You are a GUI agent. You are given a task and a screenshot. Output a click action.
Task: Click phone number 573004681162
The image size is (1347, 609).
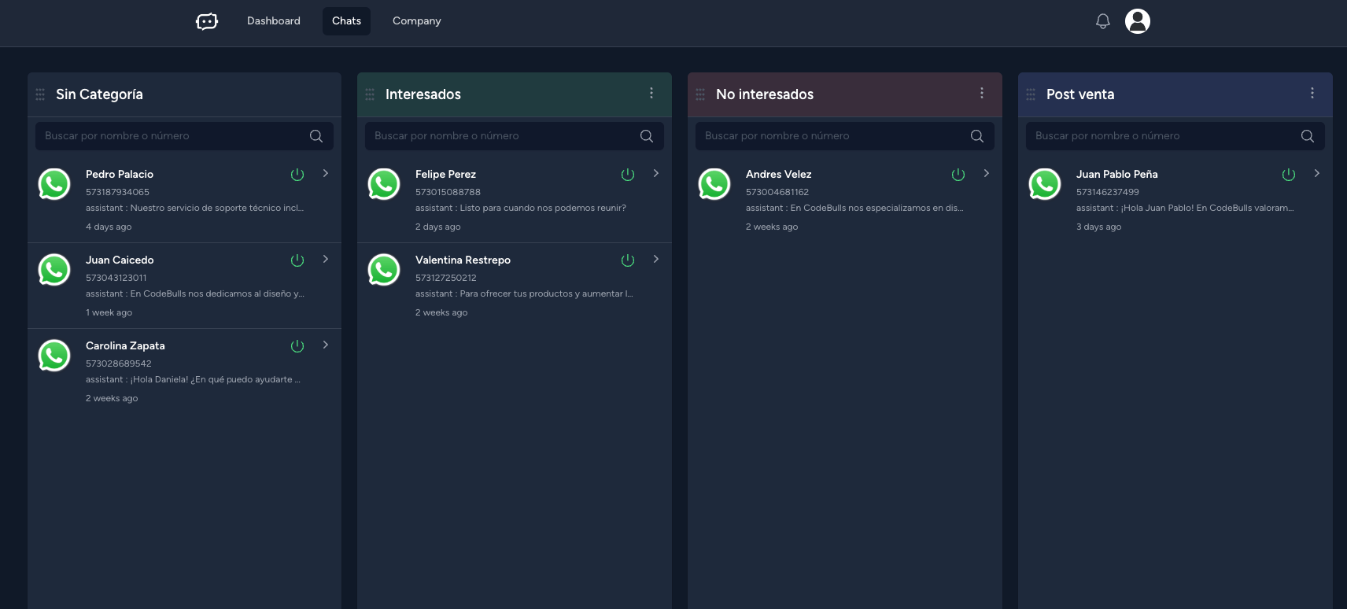777,192
